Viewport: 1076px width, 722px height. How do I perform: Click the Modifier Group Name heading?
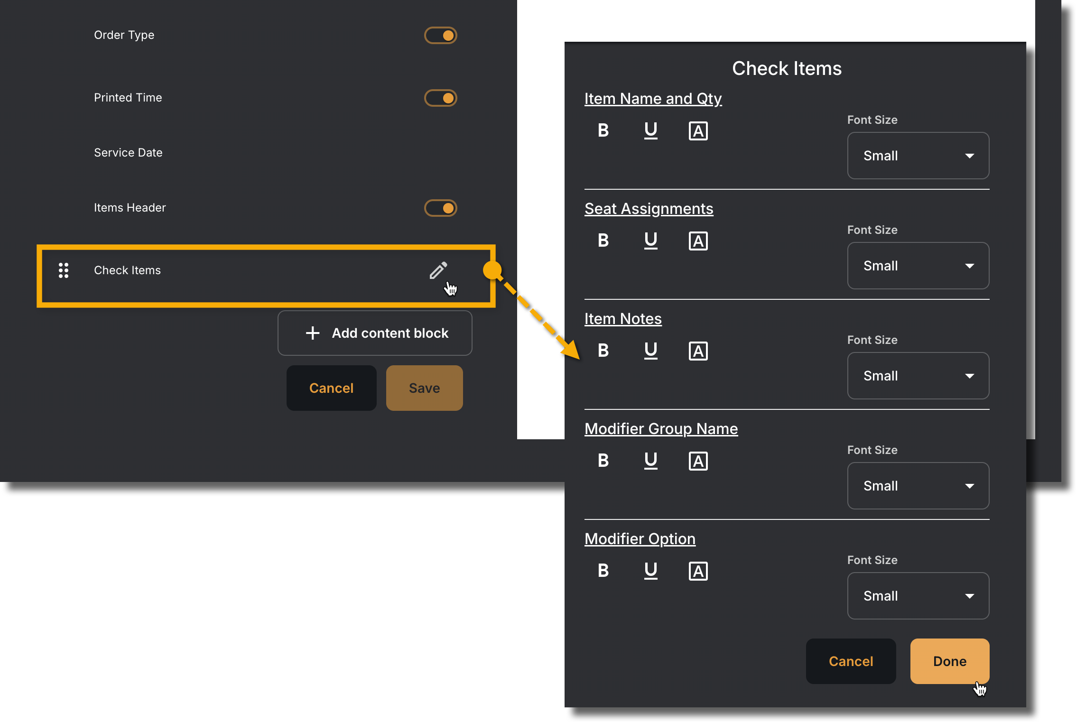661,429
